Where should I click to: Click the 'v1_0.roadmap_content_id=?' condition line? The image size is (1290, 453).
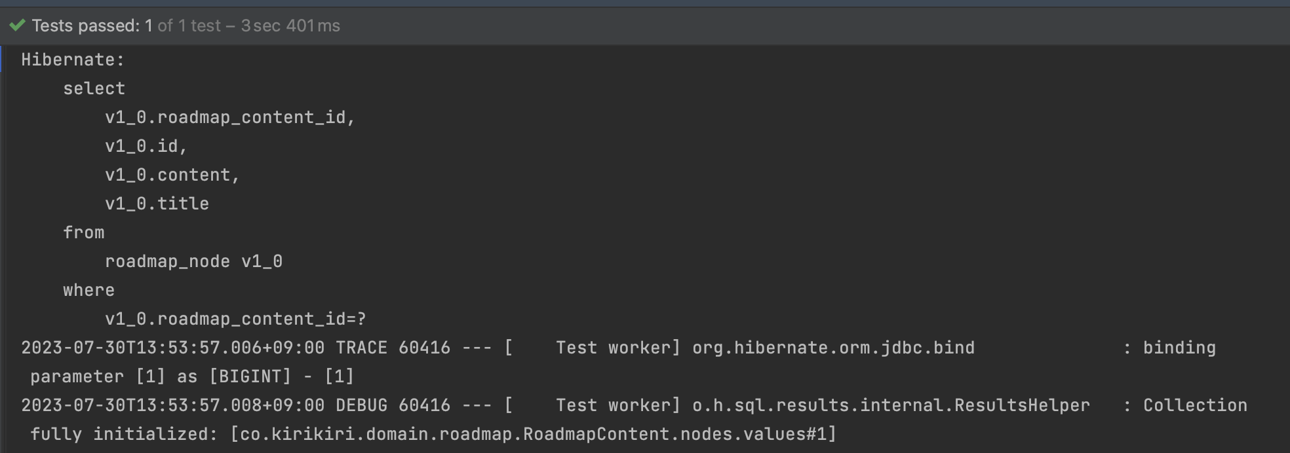235,319
